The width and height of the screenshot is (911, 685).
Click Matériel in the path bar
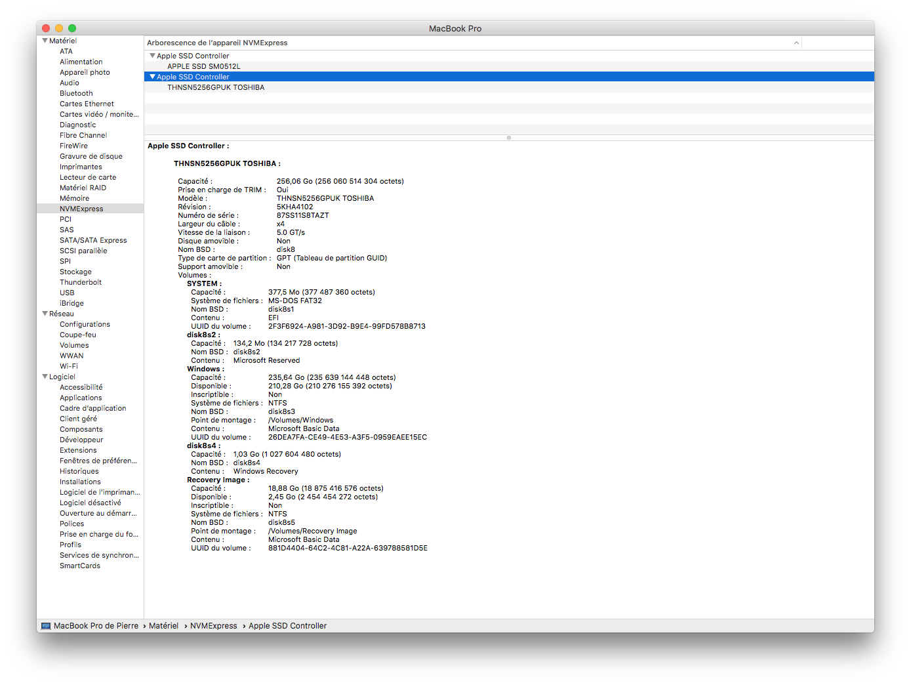[x=163, y=626]
